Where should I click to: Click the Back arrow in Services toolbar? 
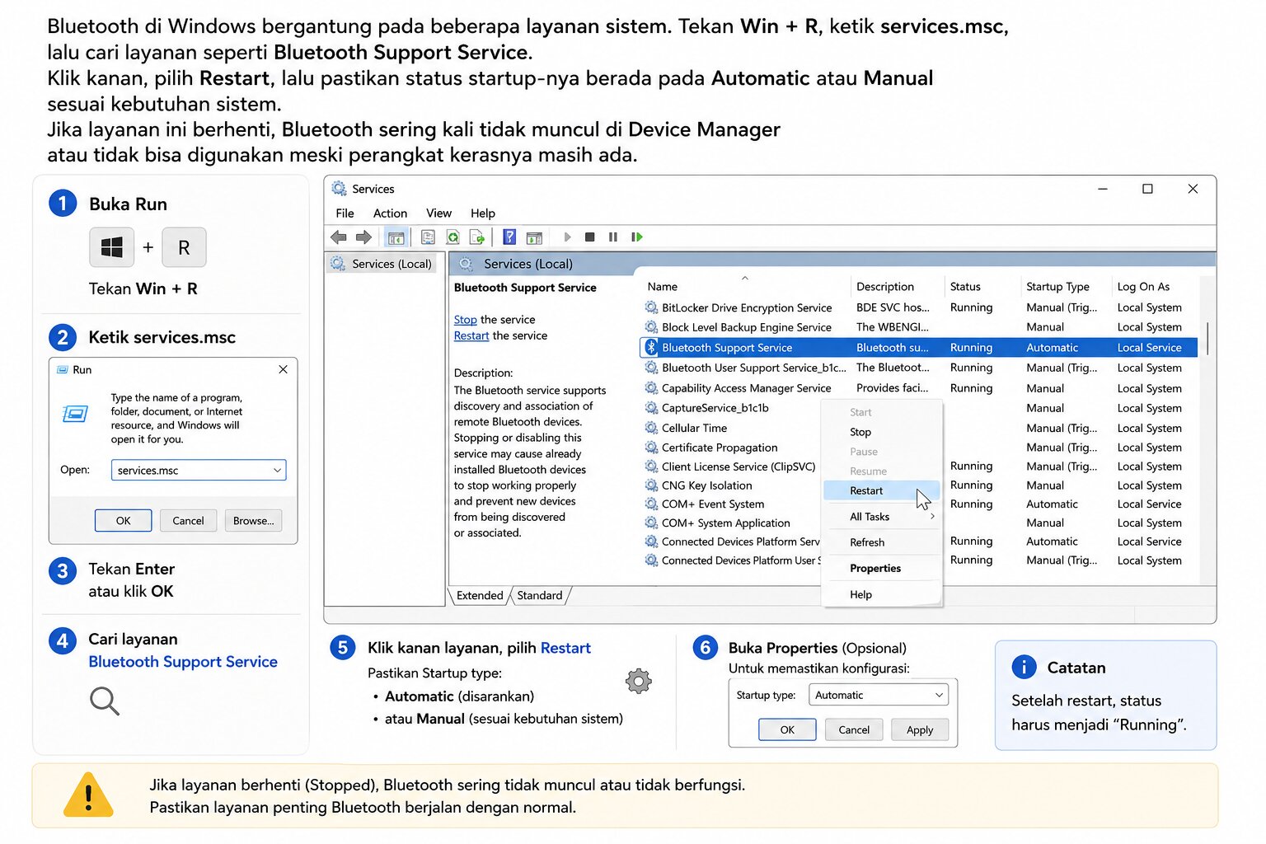[x=338, y=237]
